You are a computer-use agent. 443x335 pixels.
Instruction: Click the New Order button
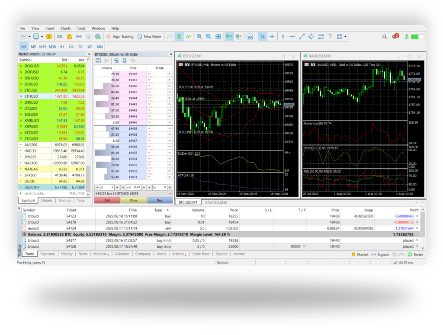click(x=149, y=37)
